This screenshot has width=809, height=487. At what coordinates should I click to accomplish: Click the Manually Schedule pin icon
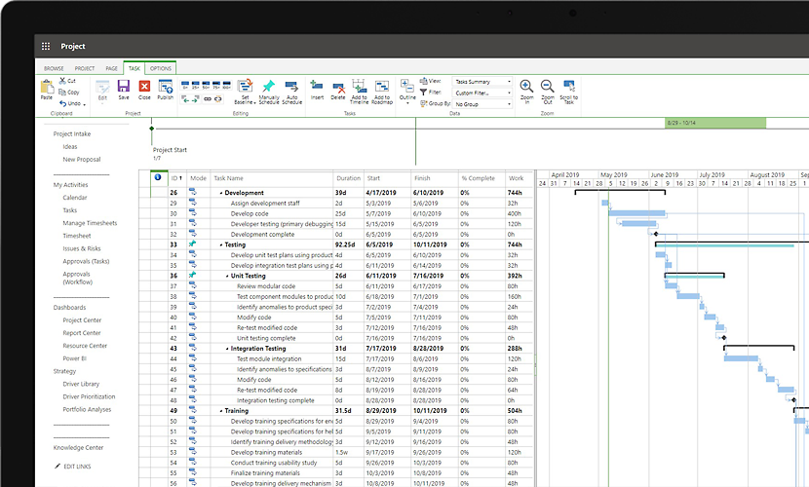pyautogui.click(x=268, y=88)
